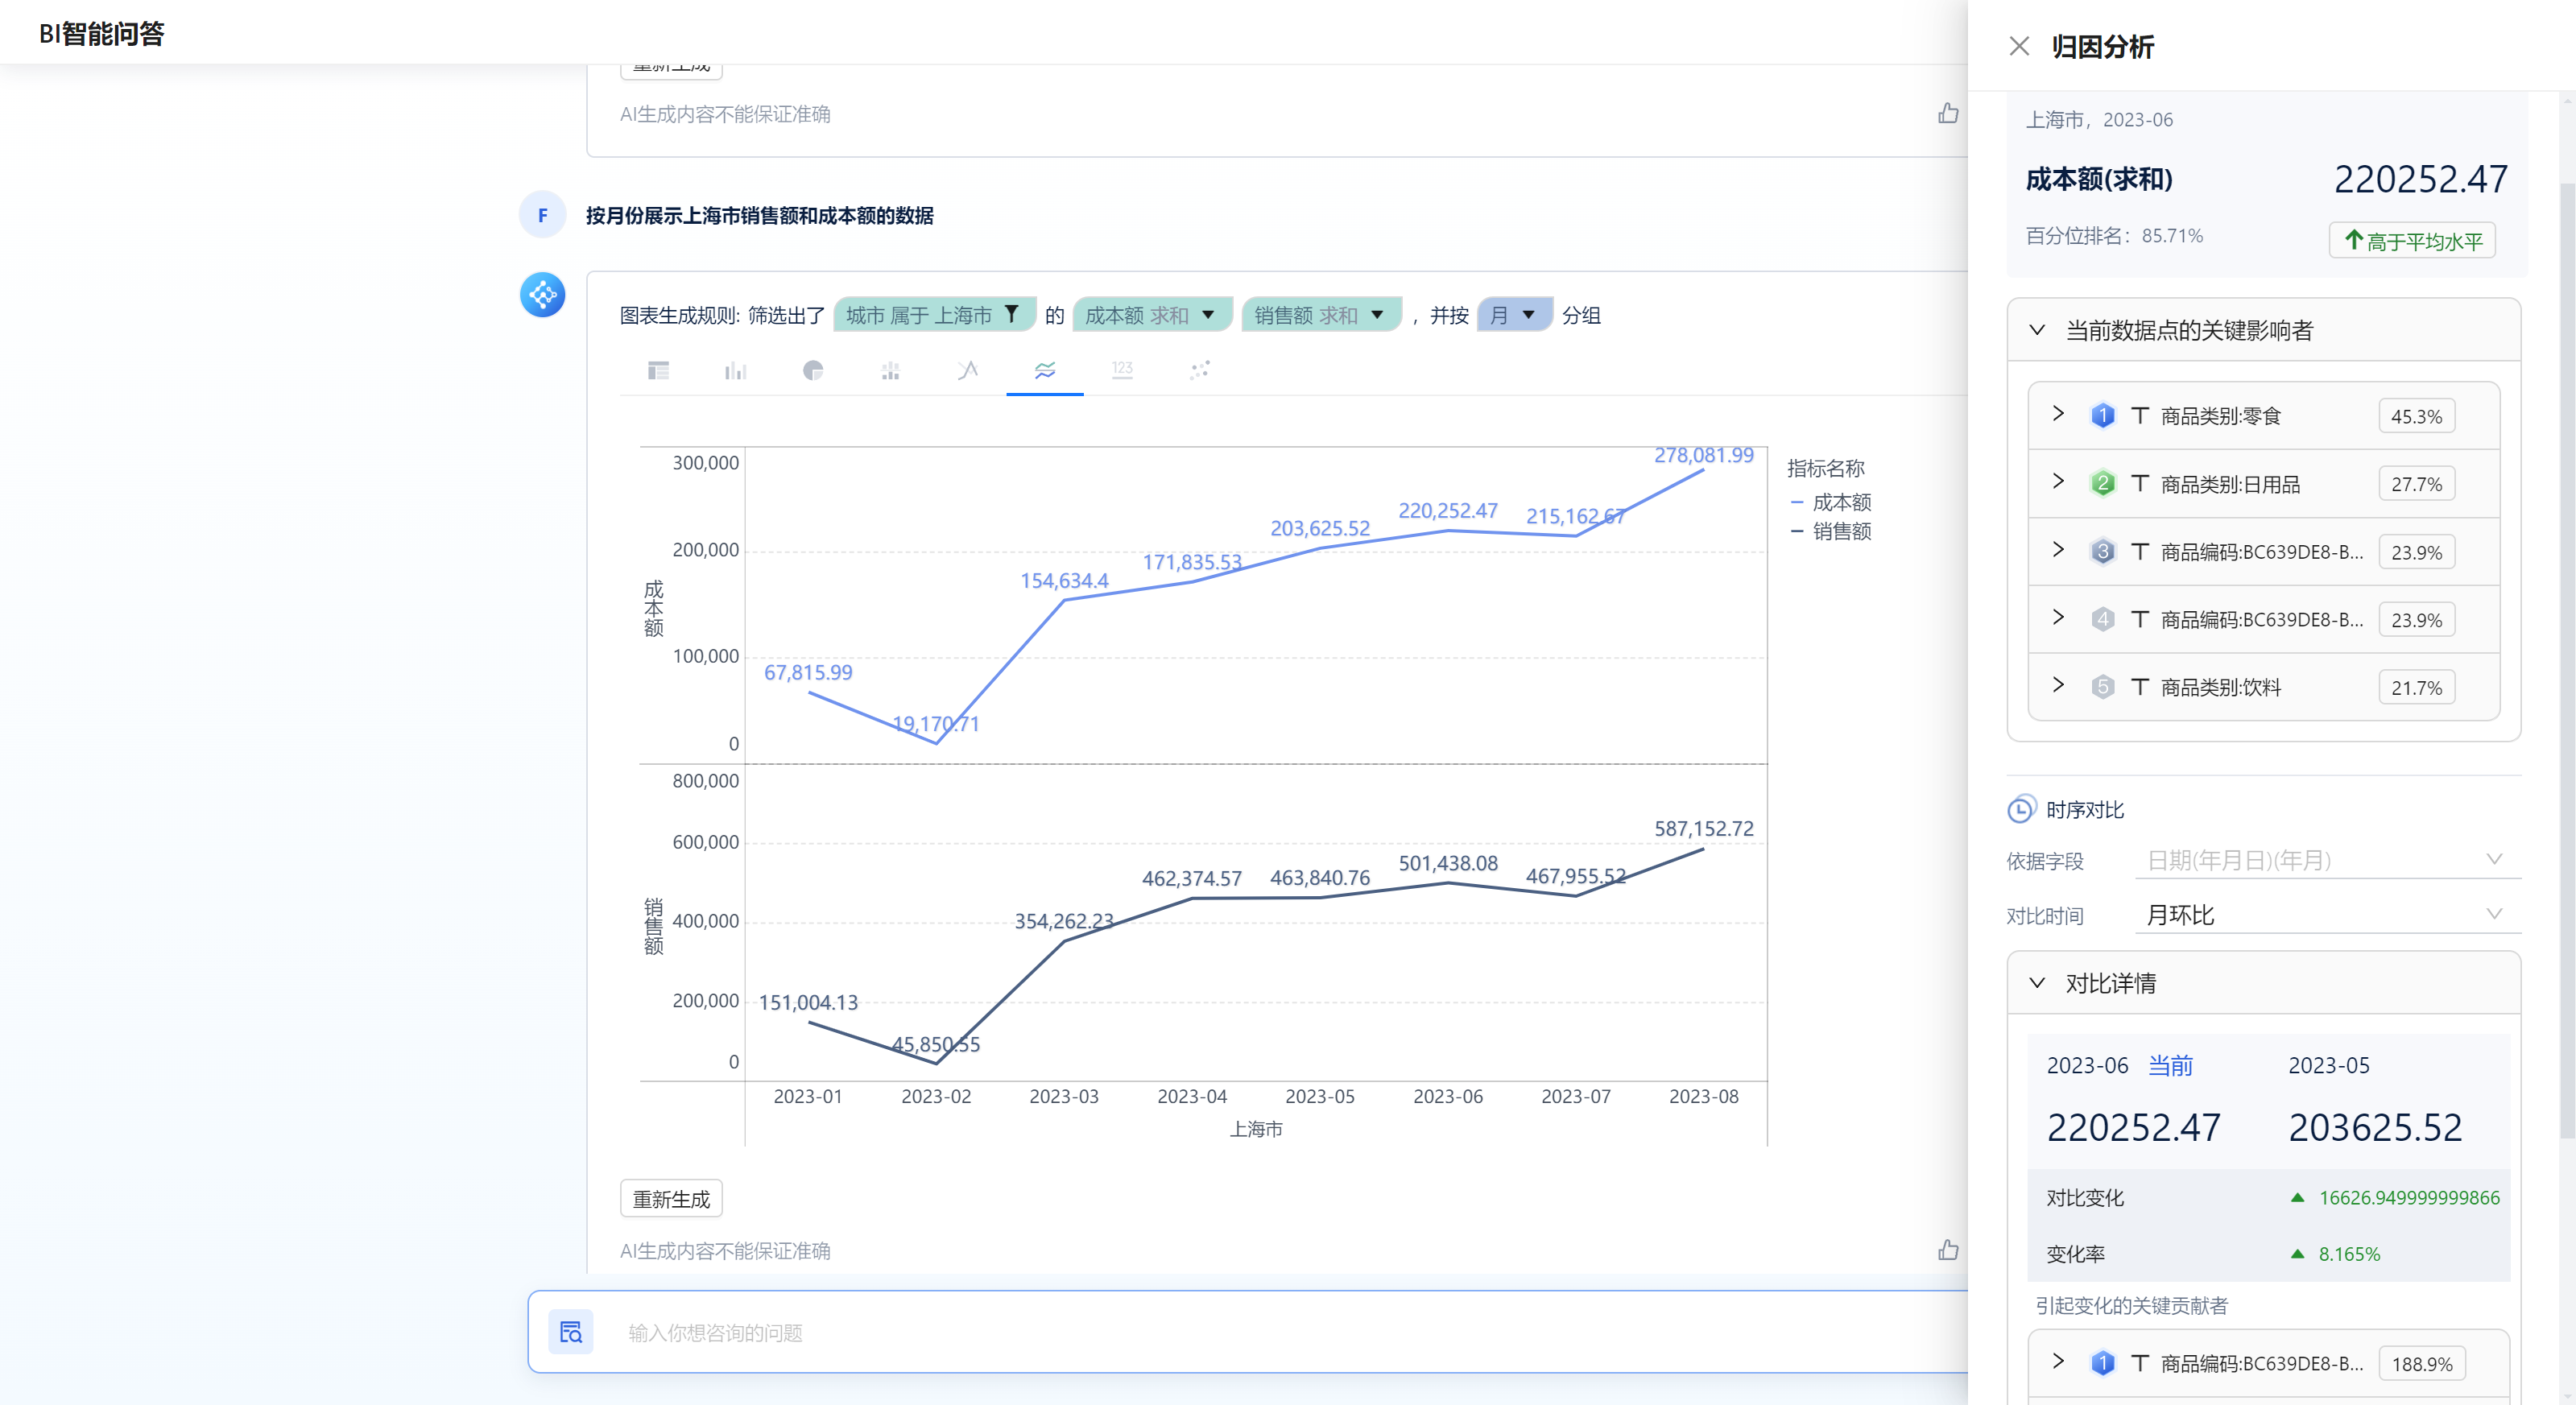
Task: Close the 归因分析 panel
Action: pyautogui.click(x=2019, y=47)
